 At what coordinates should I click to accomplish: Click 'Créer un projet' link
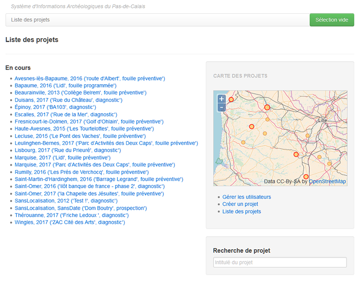click(x=240, y=204)
